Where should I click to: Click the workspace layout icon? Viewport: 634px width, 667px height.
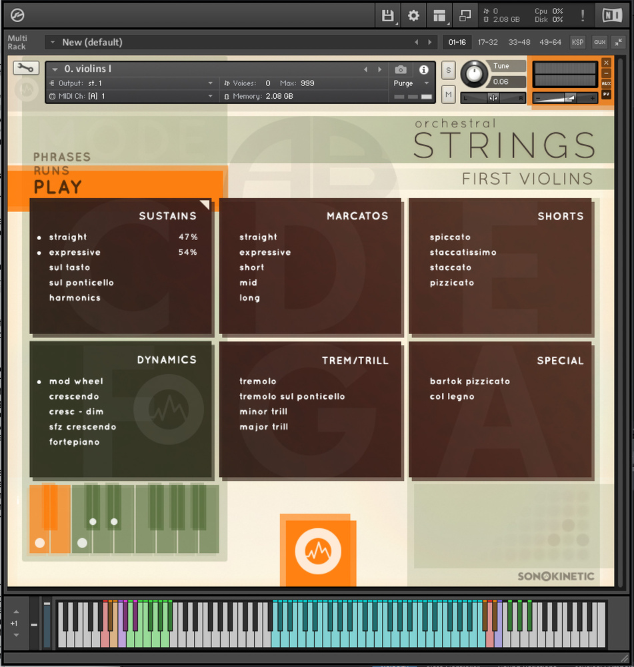point(439,15)
